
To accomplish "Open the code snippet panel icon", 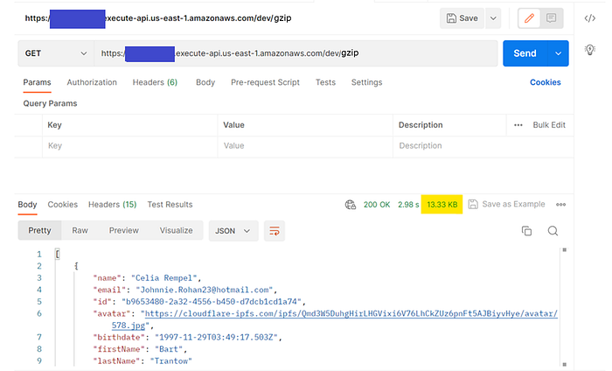I will point(589,17).
